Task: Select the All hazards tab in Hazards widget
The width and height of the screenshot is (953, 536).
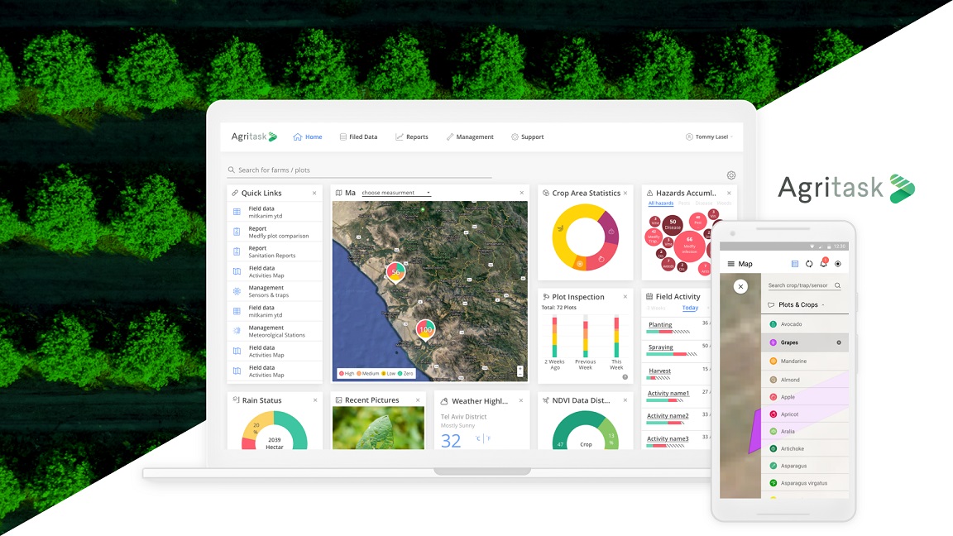Action: (x=662, y=203)
